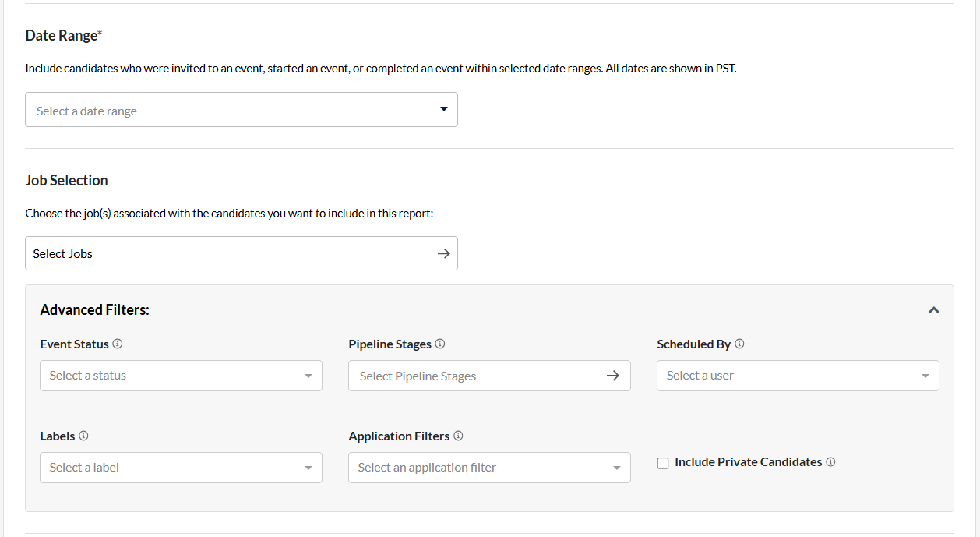Click the info icon next to Event Status

point(118,344)
